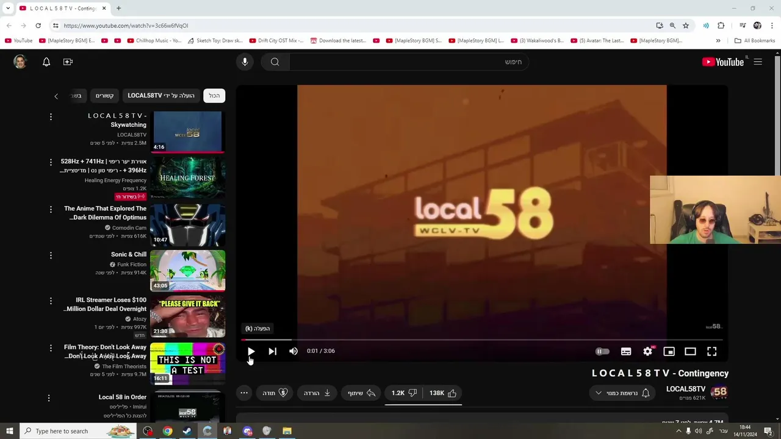Open account avatar menu
The height and width of the screenshot is (439, 781).
coord(20,62)
